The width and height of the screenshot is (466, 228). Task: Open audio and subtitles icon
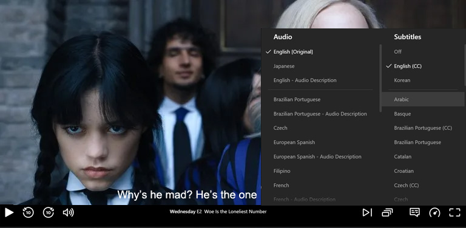pyautogui.click(x=414, y=212)
